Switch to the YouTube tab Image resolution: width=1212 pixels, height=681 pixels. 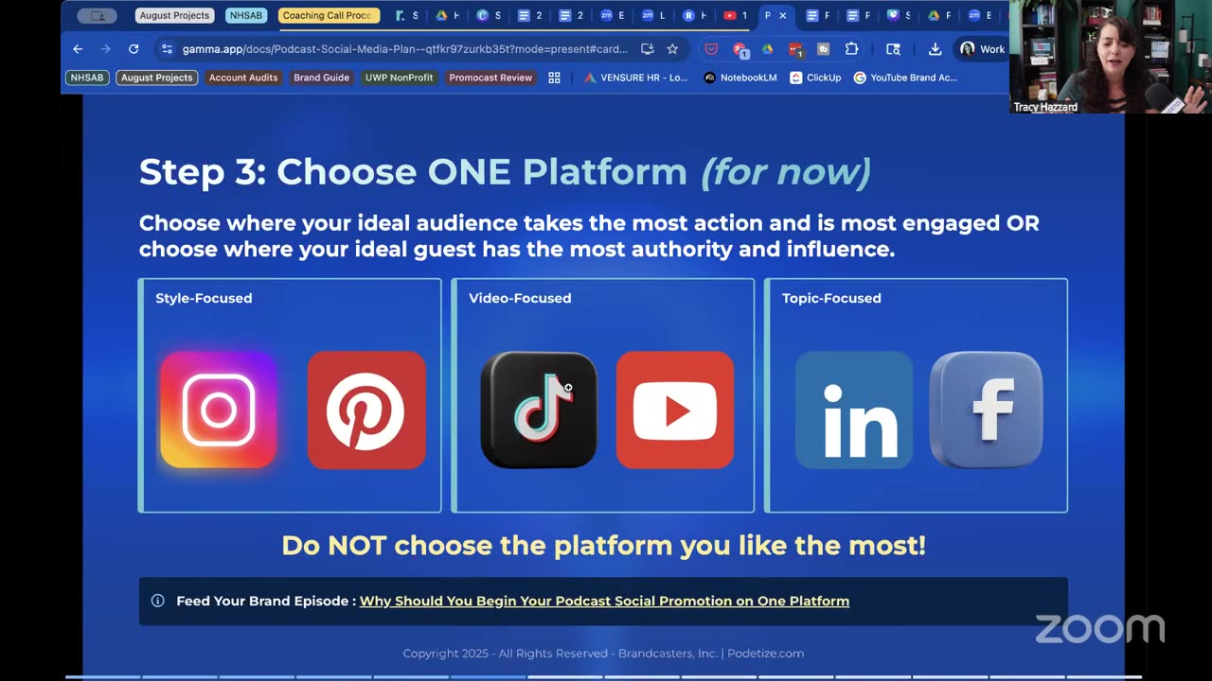coord(735,15)
